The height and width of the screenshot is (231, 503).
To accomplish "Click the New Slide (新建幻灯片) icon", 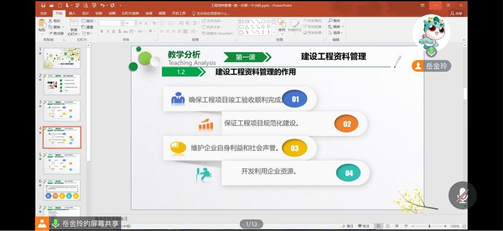I will coord(74,23).
